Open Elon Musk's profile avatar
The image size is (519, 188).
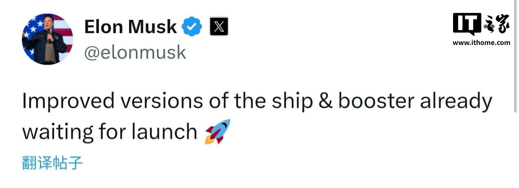point(47,39)
